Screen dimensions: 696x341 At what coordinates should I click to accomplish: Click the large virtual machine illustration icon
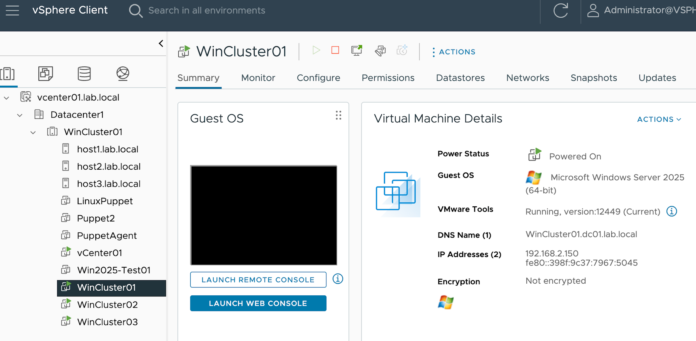pos(398,194)
